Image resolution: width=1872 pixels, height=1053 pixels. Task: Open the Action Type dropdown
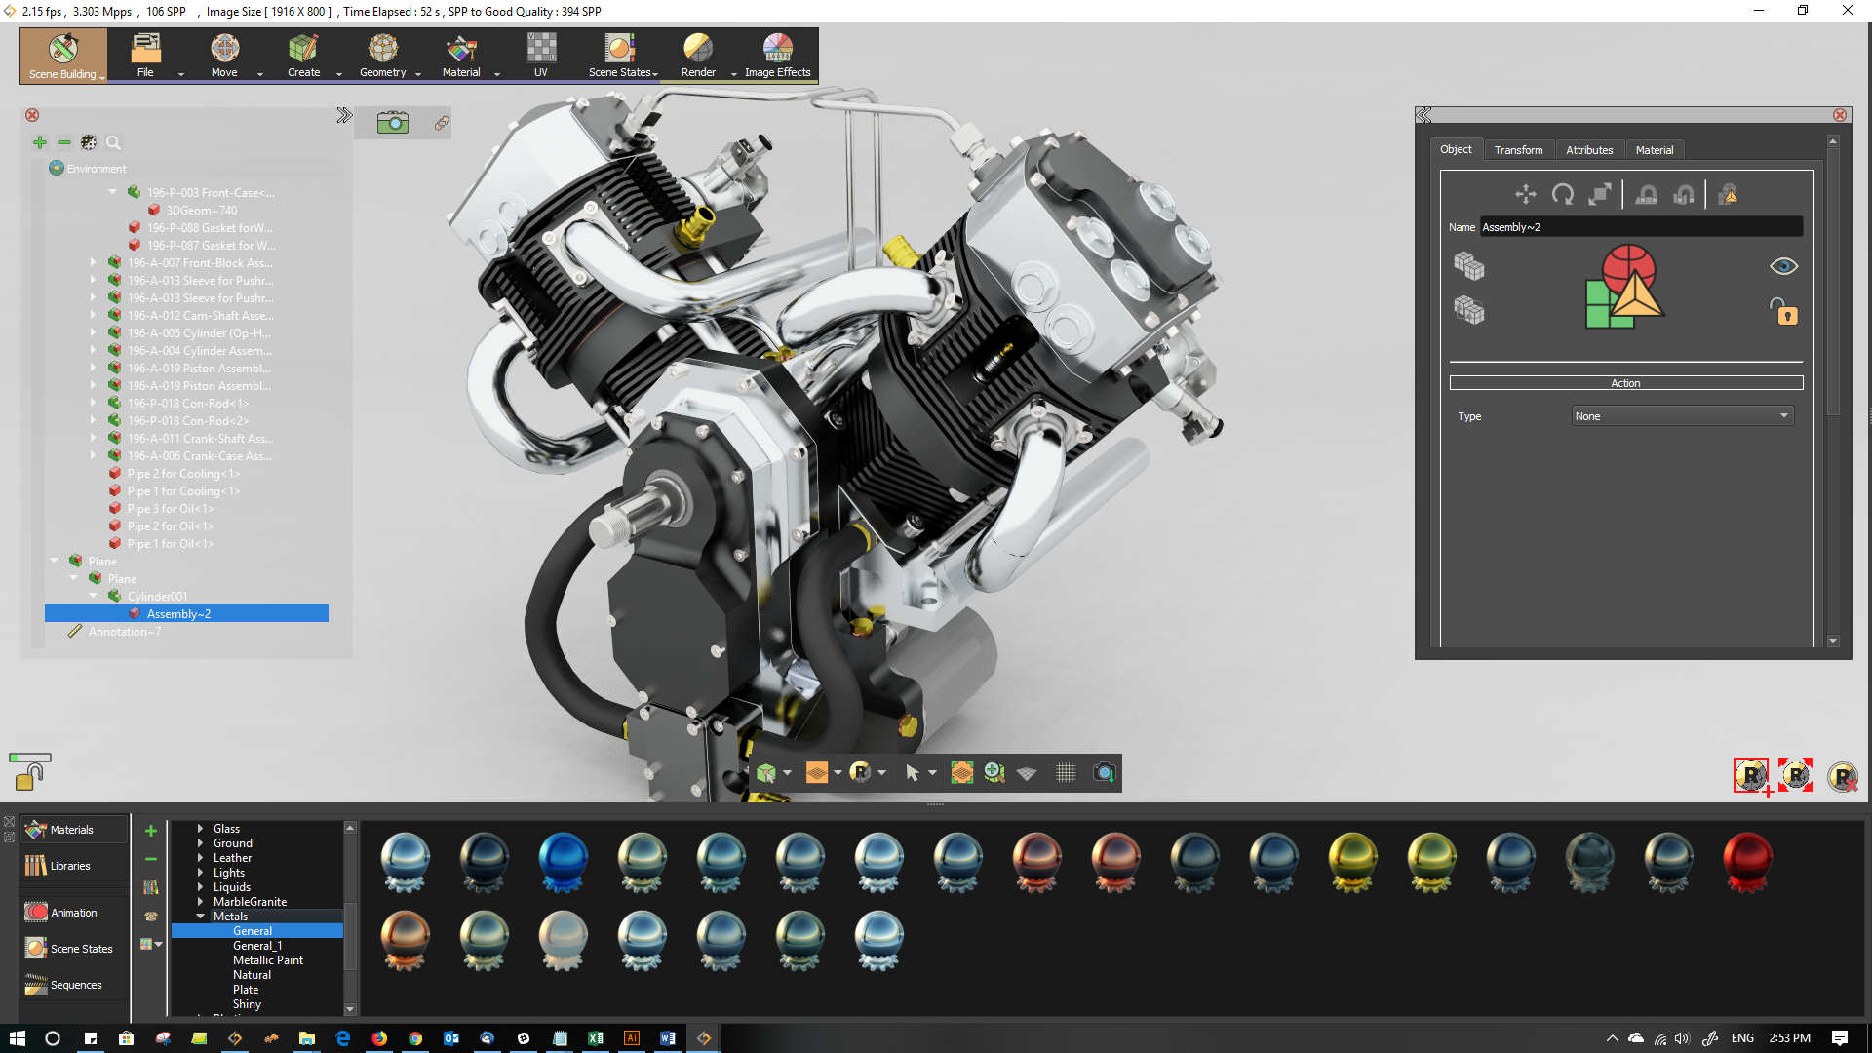[x=1682, y=416]
